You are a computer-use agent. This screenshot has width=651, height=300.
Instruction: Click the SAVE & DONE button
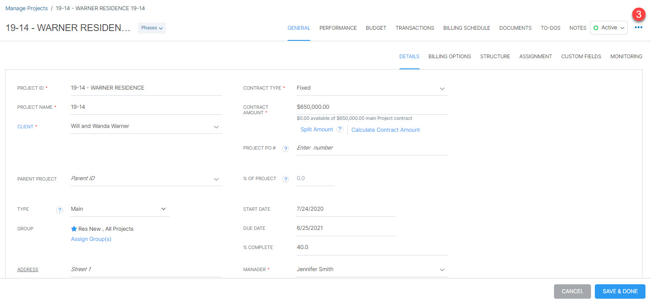pyautogui.click(x=620, y=291)
